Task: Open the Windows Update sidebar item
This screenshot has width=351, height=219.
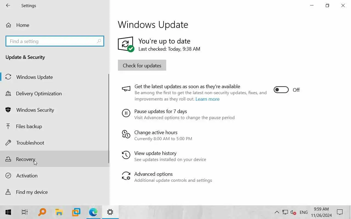Action: click(54, 77)
